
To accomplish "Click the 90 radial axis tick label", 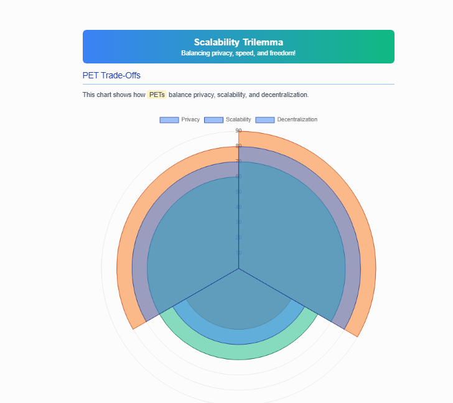I will (238, 131).
